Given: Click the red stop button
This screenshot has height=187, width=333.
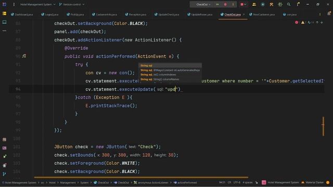Looking at the screenshot, I should tap(242, 5).
